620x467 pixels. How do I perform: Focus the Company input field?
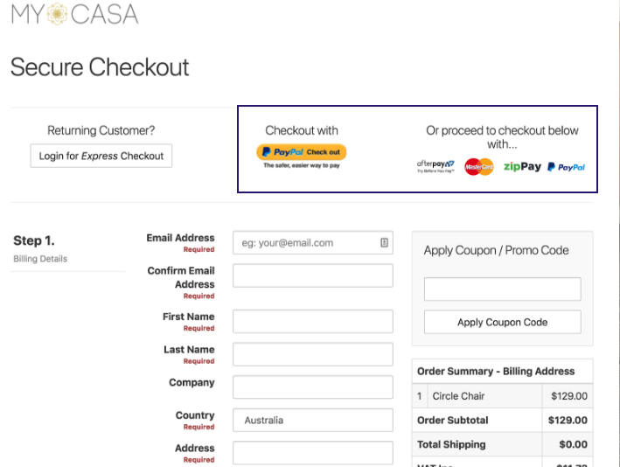point(313,387)
